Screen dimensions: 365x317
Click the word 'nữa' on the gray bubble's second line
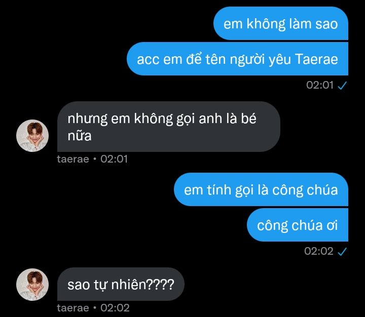click(80, 136)
